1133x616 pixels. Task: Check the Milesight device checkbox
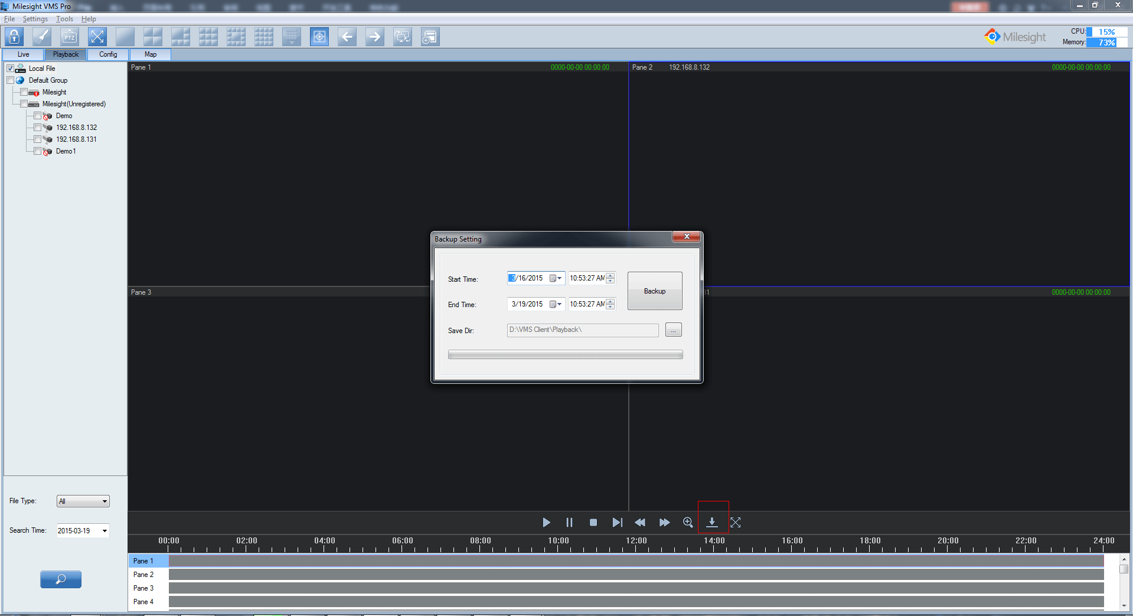click(x=24, y=92)
